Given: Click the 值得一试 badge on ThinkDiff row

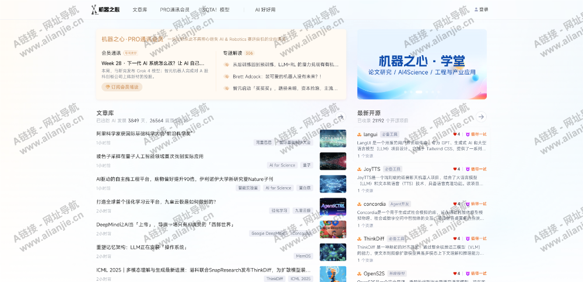Looking at the screenshot, I should (476, 238).
